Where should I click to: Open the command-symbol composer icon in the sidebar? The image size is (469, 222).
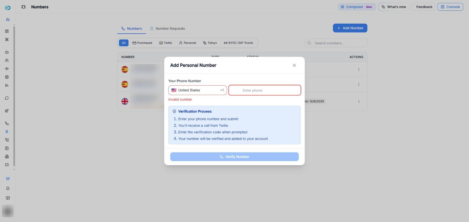pyautogui.click(x=7, y=40)
